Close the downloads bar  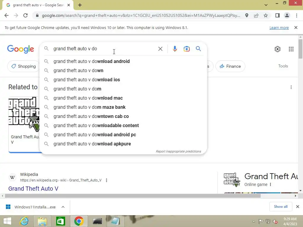298,207
